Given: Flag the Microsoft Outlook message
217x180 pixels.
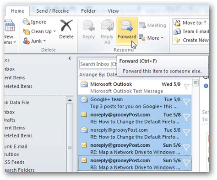Looking at the screenshot, I should click(x=186, y=87).
